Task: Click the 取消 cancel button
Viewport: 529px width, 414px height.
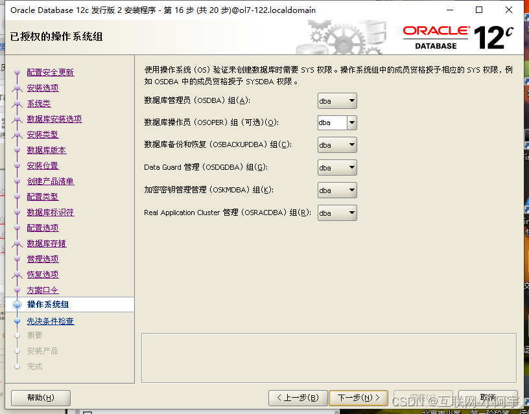Action: pyautogui.click(x=488, y=398)
